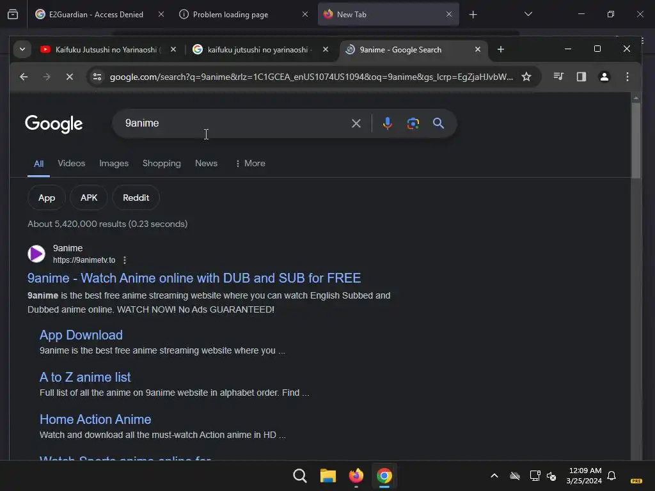Open the options dots next to 9animetv.to
The width and height of the screenshot is (655, 491).
pos(125,260)
